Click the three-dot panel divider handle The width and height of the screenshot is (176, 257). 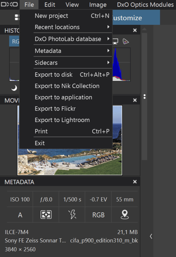click(x=145, y=97)
